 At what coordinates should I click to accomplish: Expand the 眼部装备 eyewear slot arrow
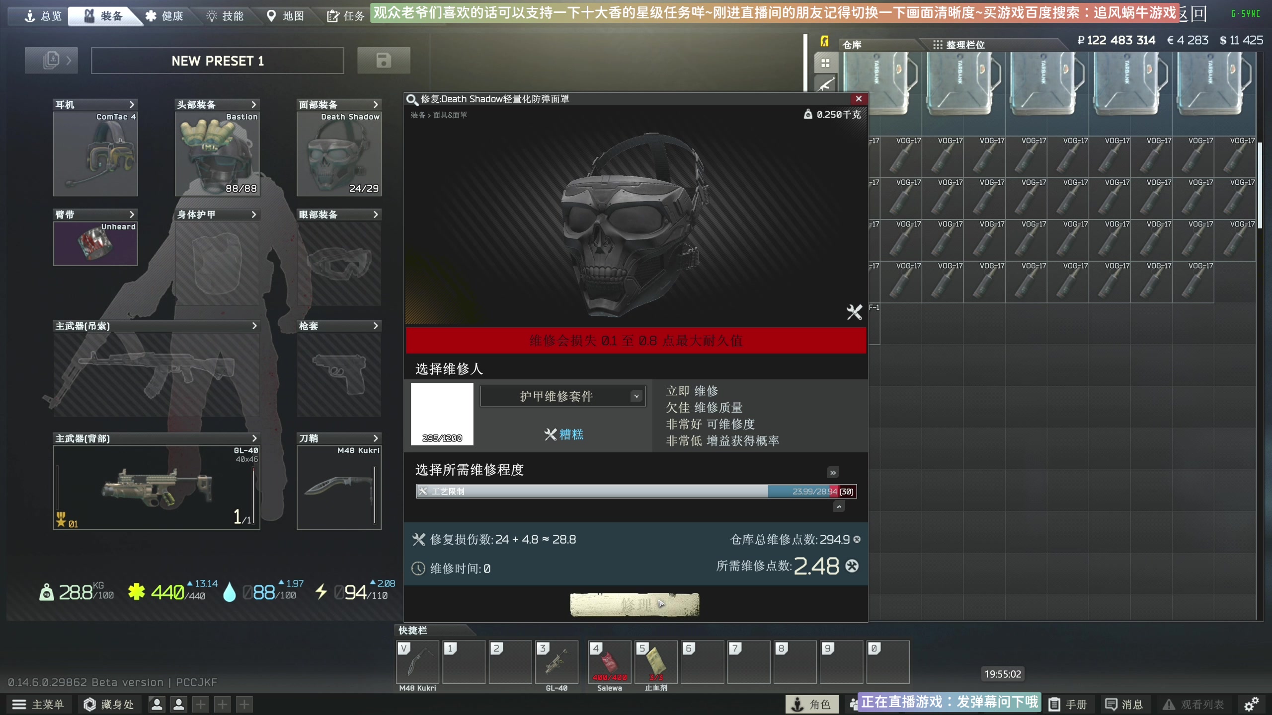[376, 214]
